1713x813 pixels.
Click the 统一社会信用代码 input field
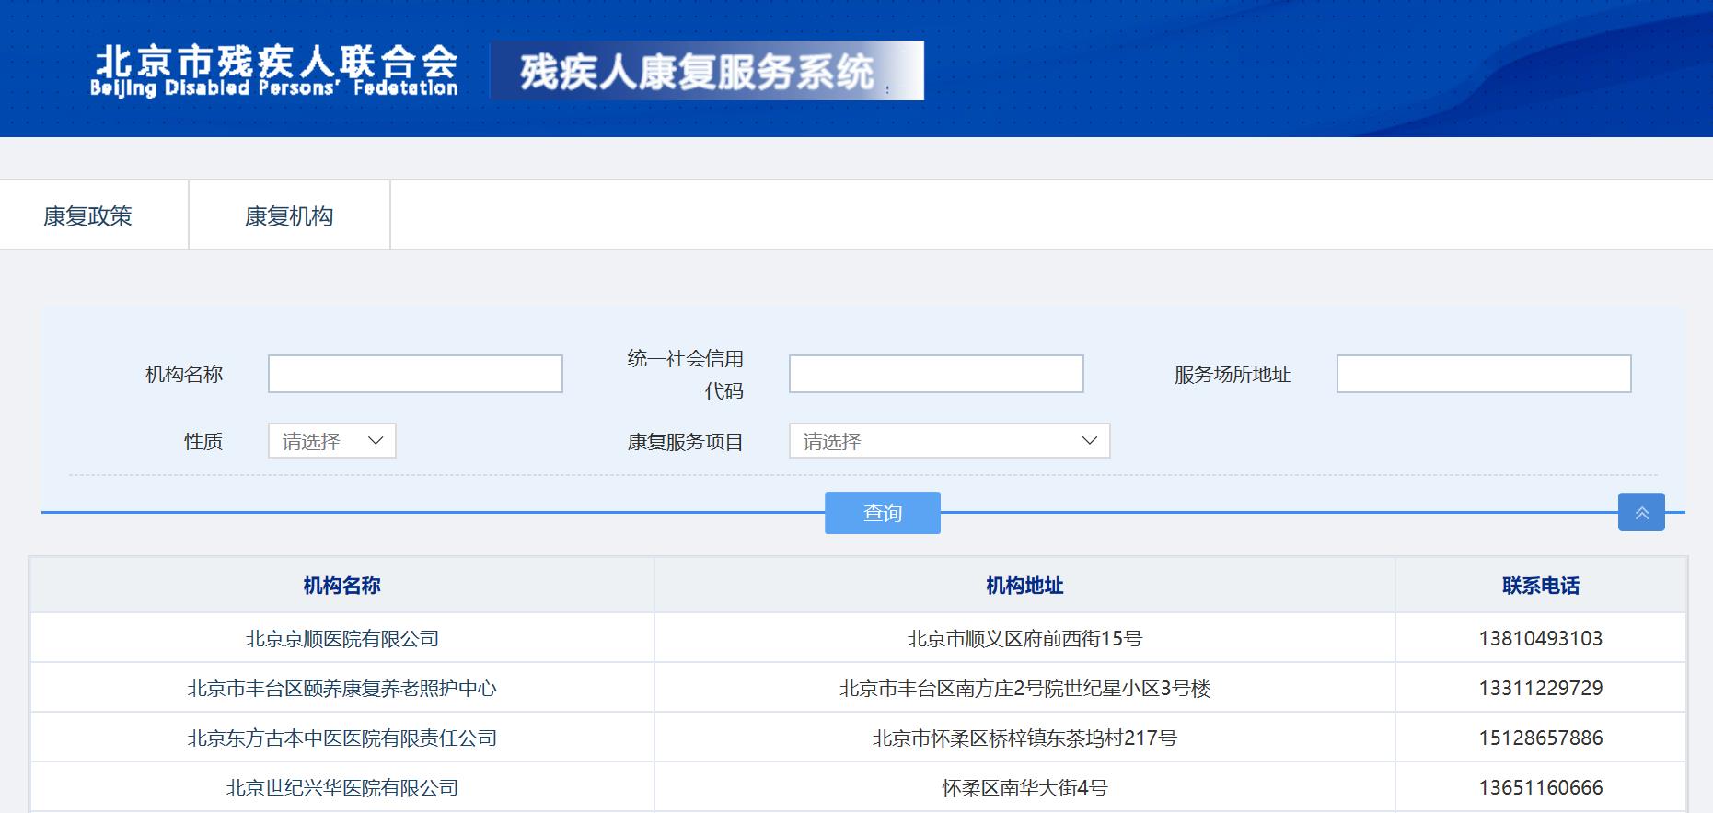tap(936, 374)
